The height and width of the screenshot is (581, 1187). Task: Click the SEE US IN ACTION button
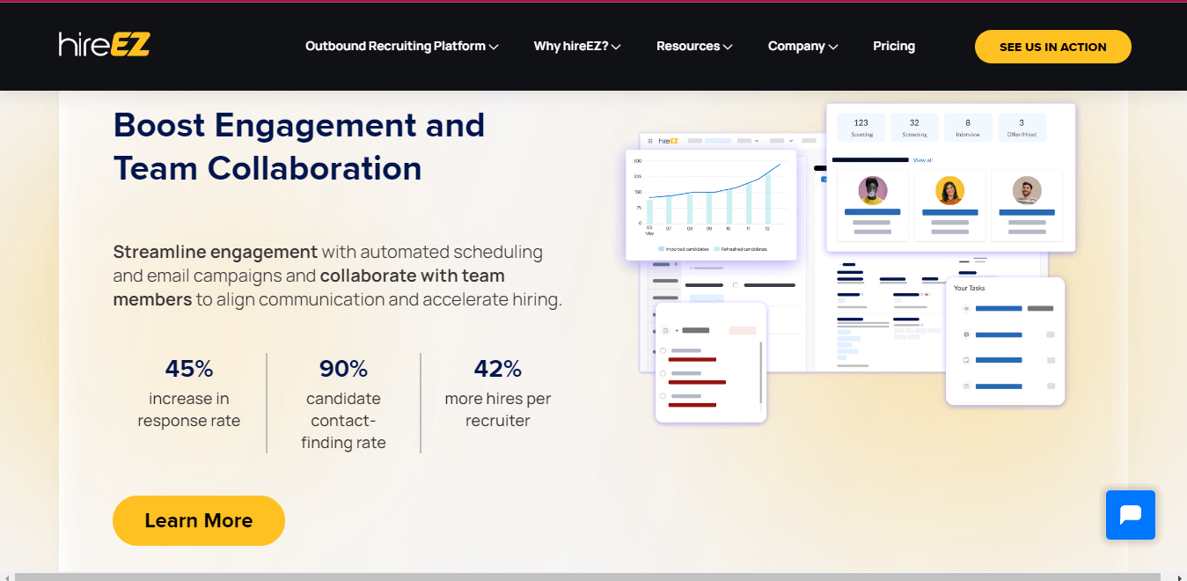tap(1052, 46)
